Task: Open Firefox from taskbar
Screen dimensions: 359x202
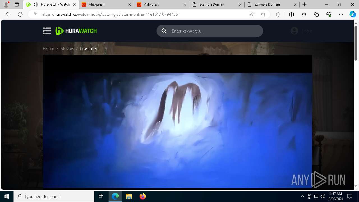Action: pyautogui.click(x=142, y=196)
